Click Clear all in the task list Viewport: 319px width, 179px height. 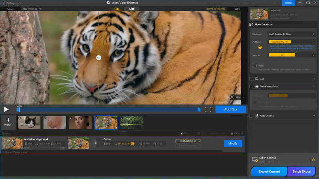(237, 133)
